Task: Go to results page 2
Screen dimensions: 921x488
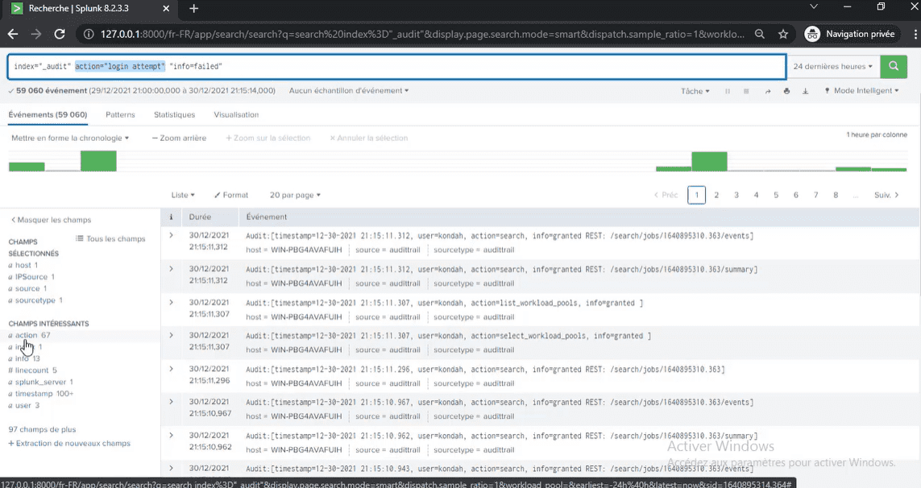Action: pos(716,195)
